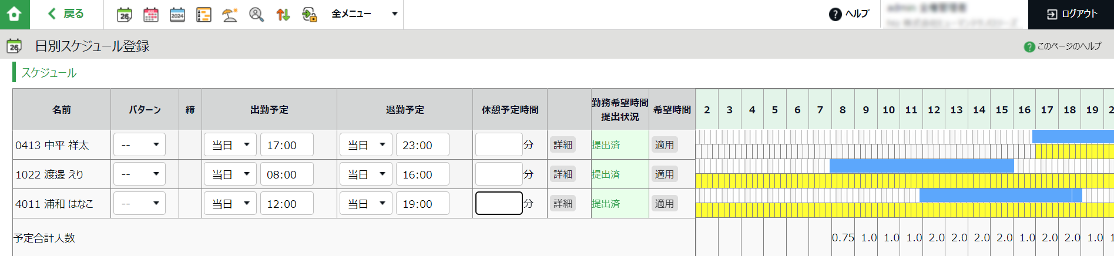Open the daily calendar icon showing 26
The height and width of the screenshot is (256, 1114).
(125, 15)
